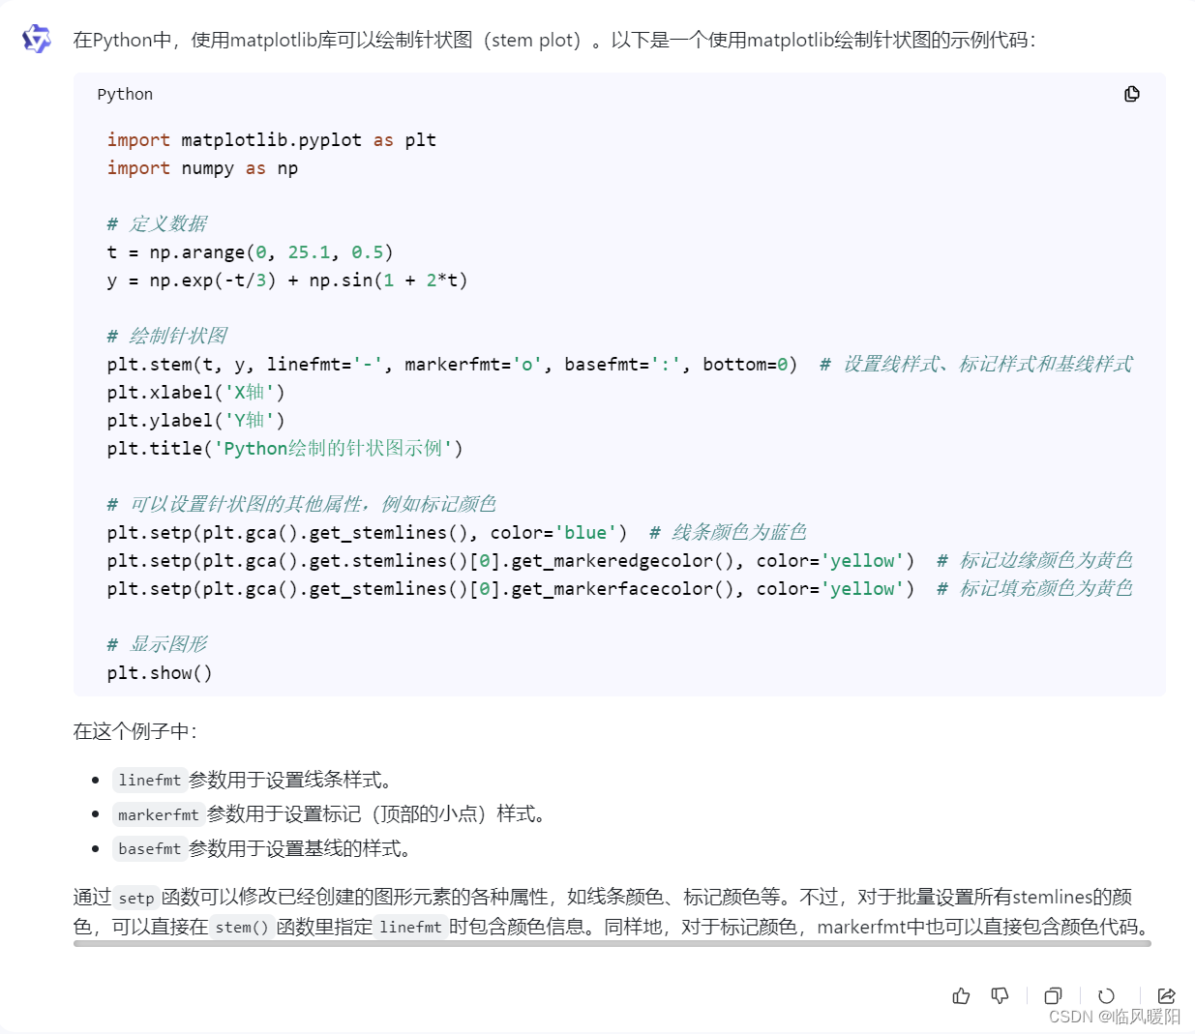Click the 'basefmt' bullet item
1195x1034 pixels.
262,848
